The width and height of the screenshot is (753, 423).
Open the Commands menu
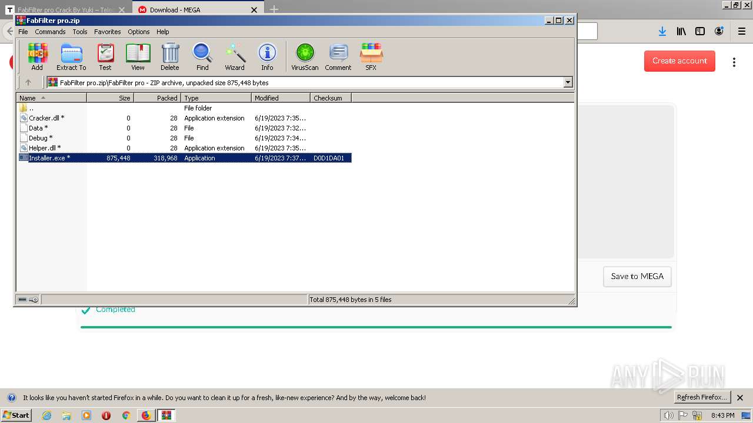coord(50,32)
